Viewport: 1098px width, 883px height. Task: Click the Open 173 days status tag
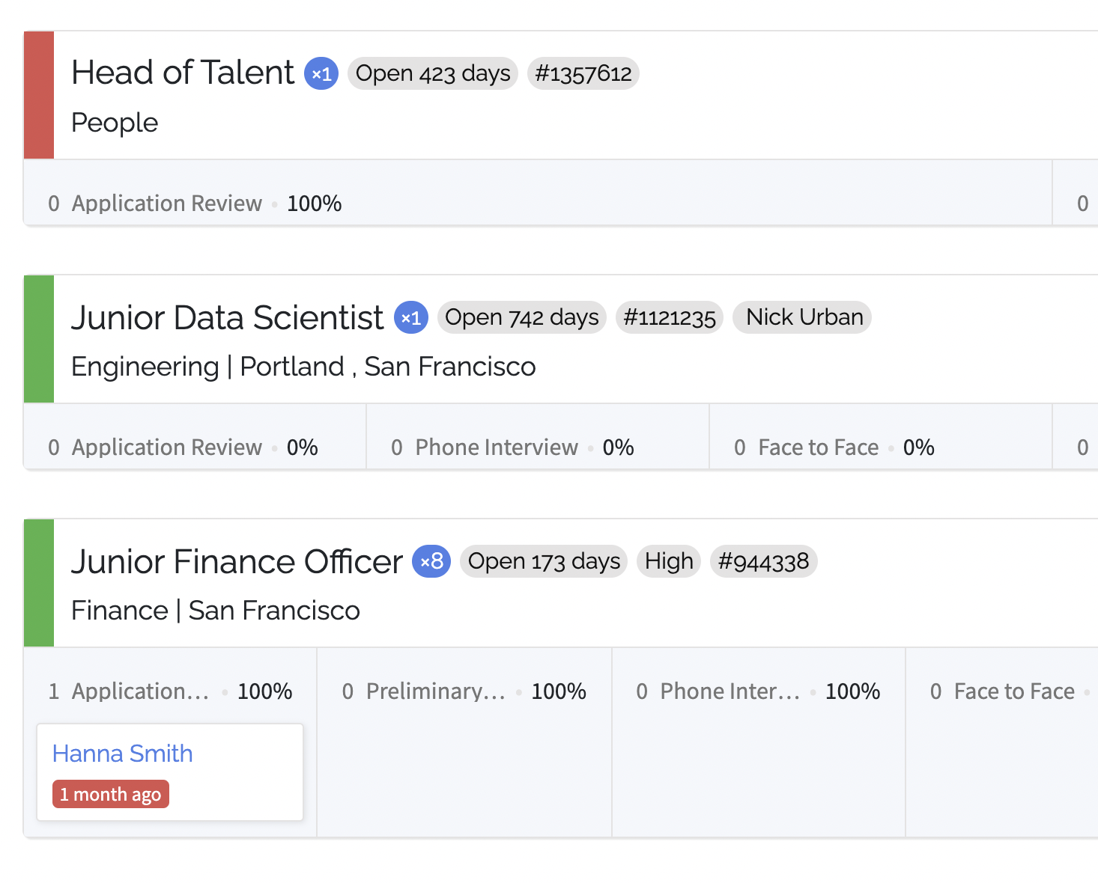click(x=543, y=561)
